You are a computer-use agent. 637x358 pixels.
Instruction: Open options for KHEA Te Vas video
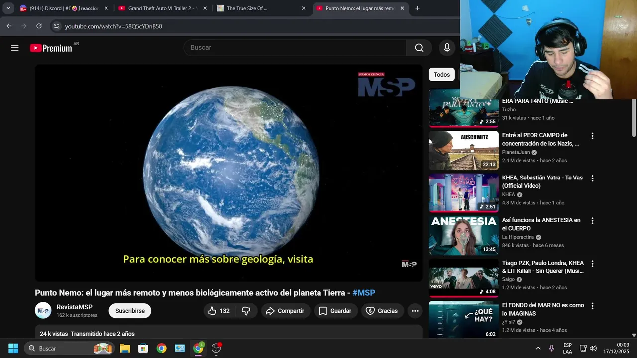point(592,178)
